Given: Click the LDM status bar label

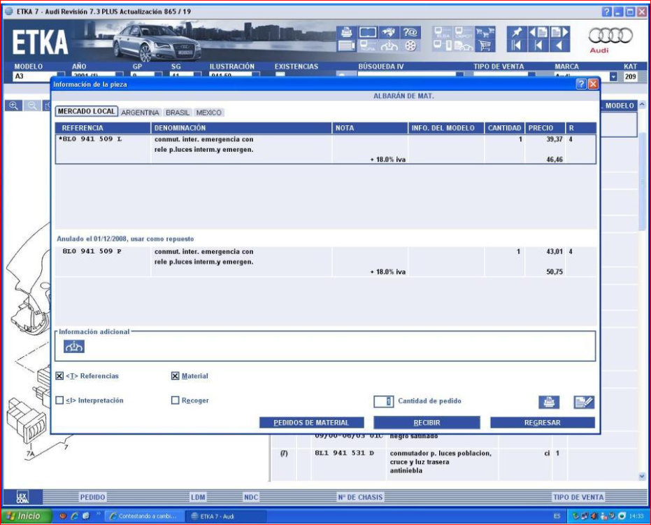Looking at the screenshot, I should coord(198,497).
